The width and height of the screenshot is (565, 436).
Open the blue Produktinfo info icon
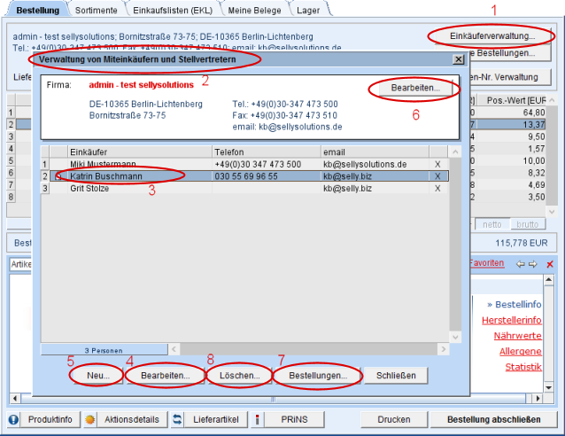(x=13, y=419)
